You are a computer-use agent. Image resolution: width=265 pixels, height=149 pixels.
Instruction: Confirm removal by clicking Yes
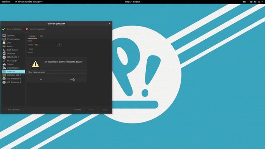click(x=72, y=79)
